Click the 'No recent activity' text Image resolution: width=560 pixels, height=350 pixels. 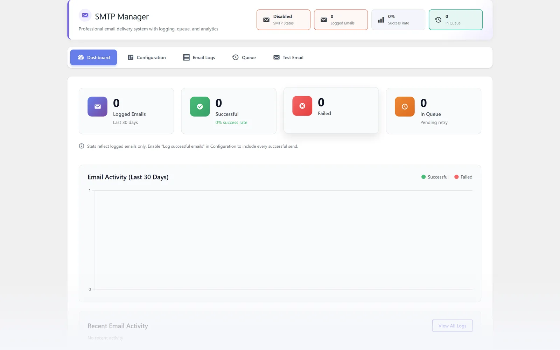105,338
